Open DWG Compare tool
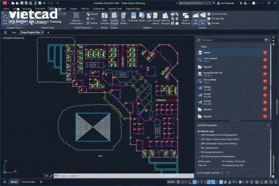Viewport: 279px width, 186px height. [104, 19]
